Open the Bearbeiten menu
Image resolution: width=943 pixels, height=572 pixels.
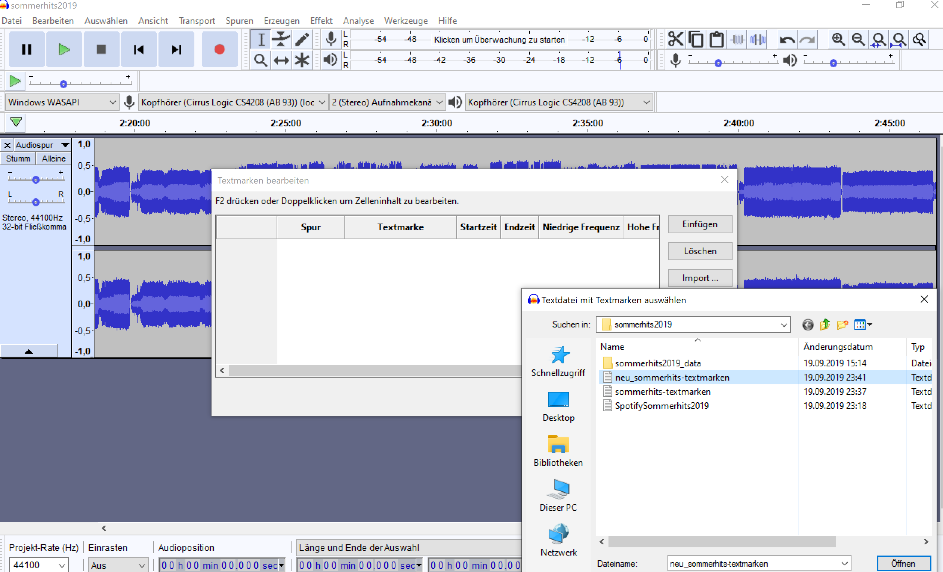(x=53, y=21)
